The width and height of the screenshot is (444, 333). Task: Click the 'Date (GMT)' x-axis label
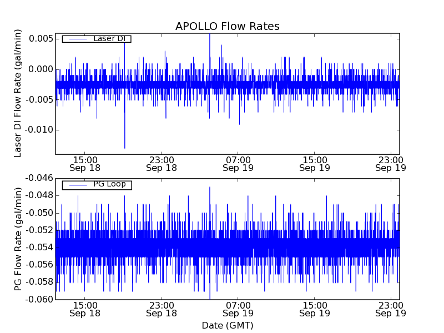pos(228,326)
